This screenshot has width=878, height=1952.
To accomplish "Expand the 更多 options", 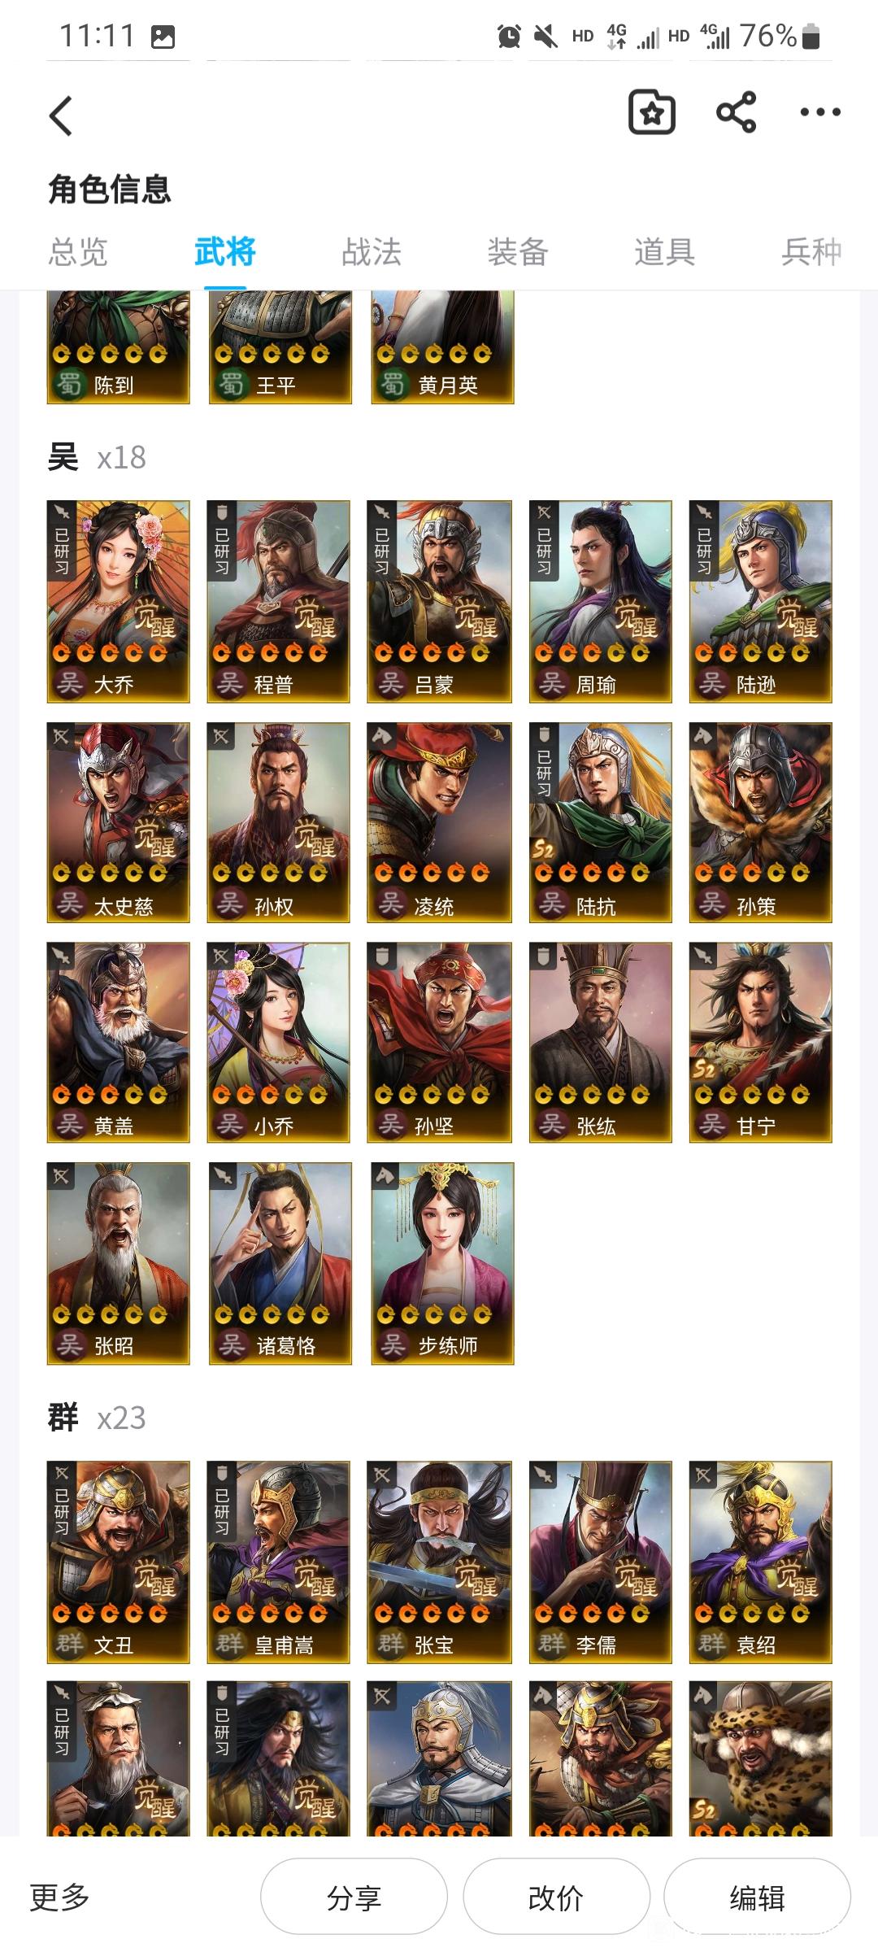I will coord(59,1898).
